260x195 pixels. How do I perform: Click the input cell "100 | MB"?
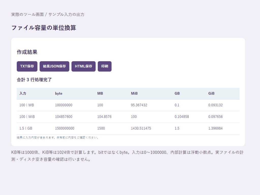pos(26,105)
